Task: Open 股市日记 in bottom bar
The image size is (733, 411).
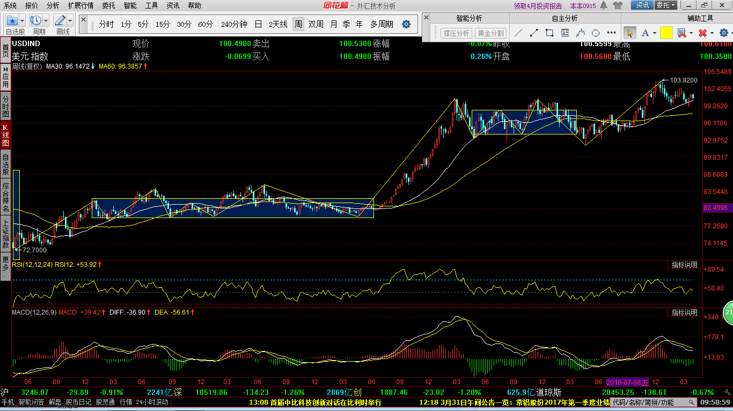Action: 79,402
